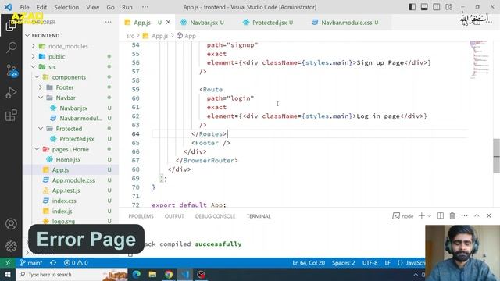Open the Go menu

[110, 7]
